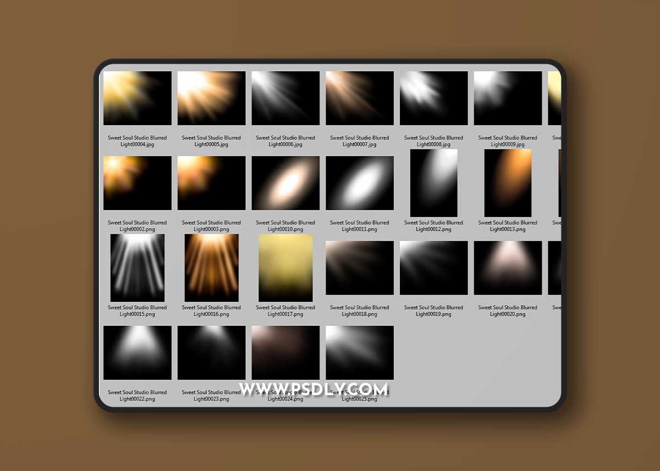Click the Light00007.jpg thumbnail

pyautogui.click(x=359, y=97)
